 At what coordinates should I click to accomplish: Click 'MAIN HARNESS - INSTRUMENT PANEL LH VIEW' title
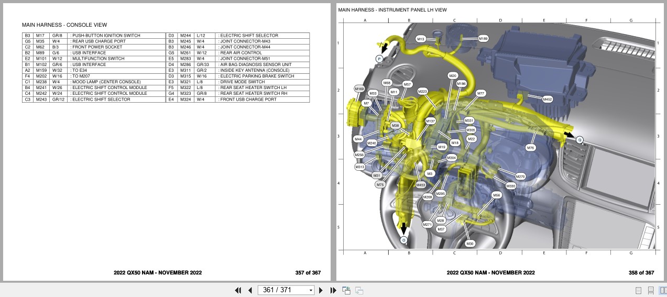click(392, 9)
